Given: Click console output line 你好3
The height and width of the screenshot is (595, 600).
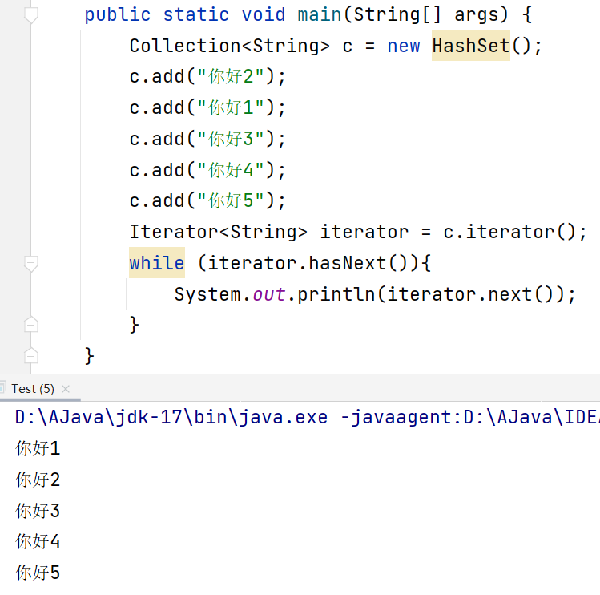Looking at the screenshot, I should [38, 510].
